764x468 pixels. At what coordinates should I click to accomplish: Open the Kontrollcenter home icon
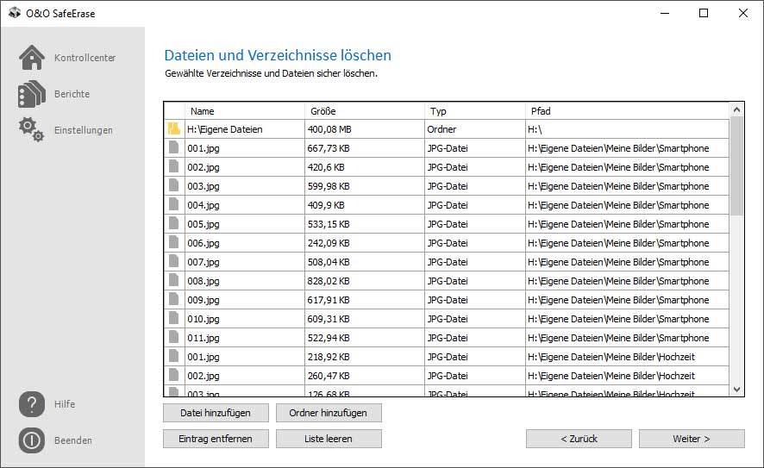coord(32,58)
